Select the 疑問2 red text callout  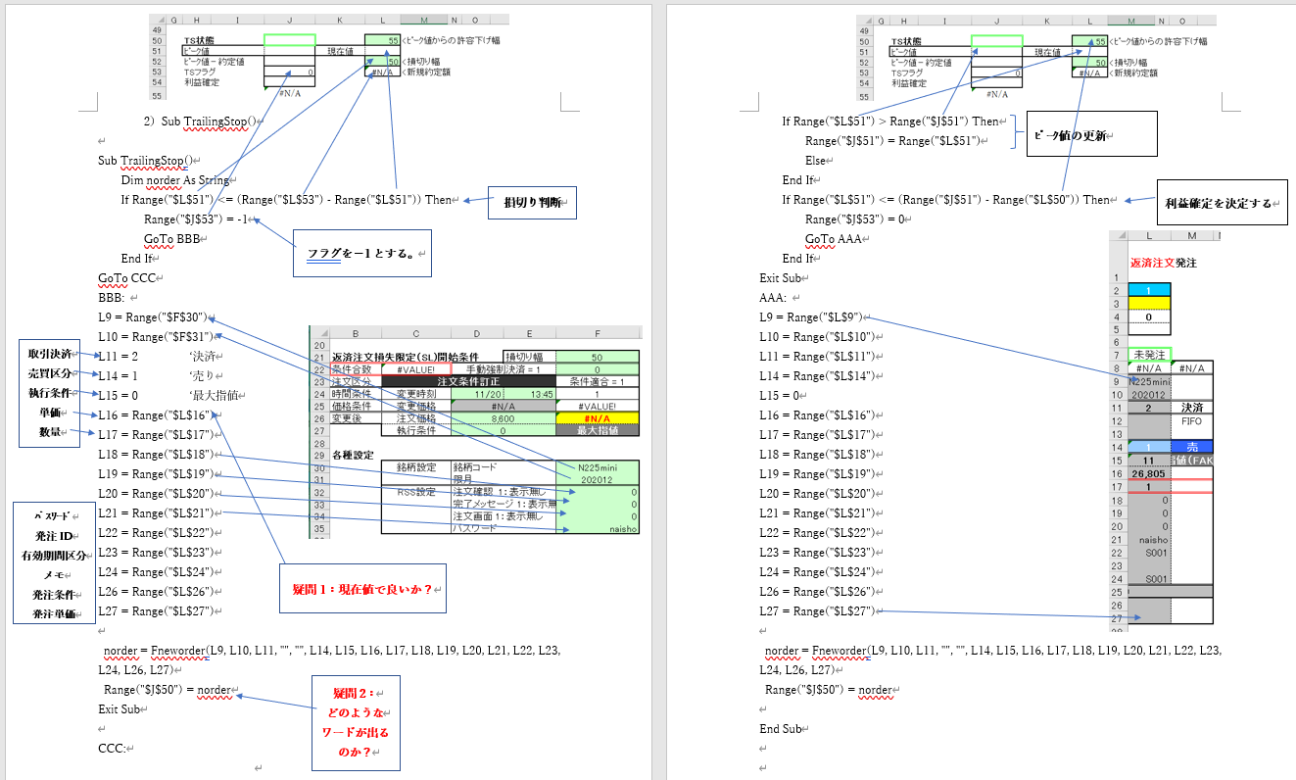(357, 722)
